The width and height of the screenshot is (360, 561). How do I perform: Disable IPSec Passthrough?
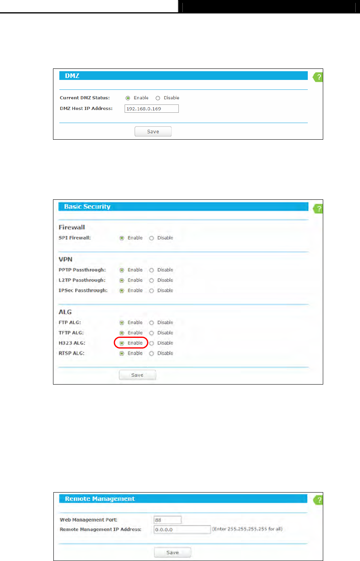tap(152, 291)
